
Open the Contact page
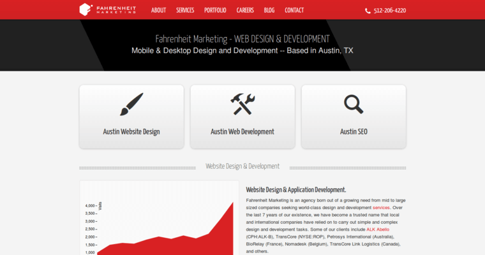coord(294,10)
